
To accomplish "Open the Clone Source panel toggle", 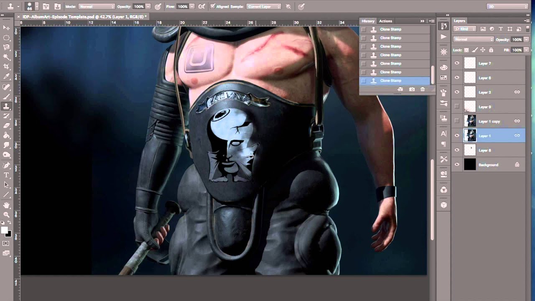I will pyautogui.click(x=57, y=7).
